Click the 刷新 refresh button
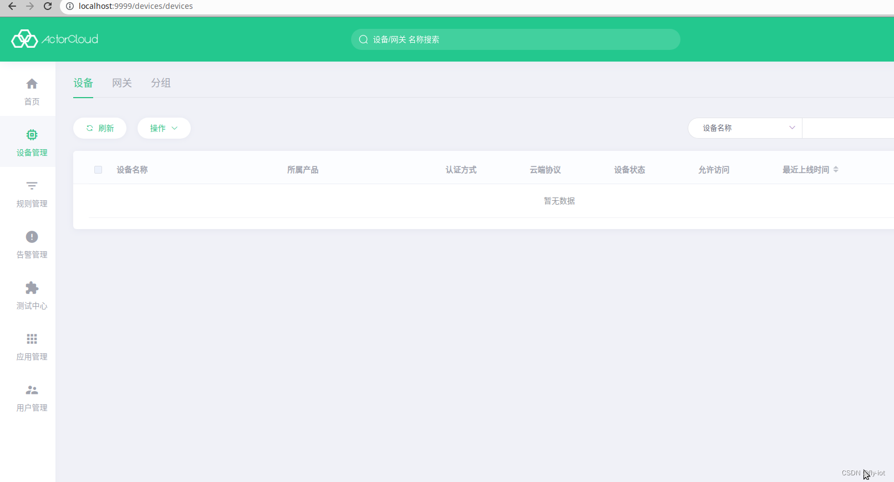The height and width of the screenshot is (482, 894). [x=100, y=128]
